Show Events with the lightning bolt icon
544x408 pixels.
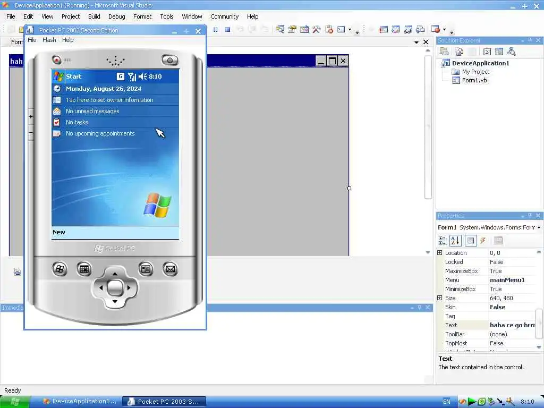point(482,241)
